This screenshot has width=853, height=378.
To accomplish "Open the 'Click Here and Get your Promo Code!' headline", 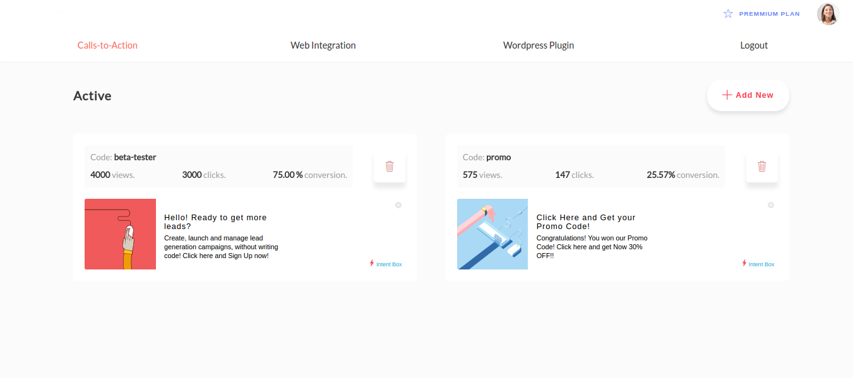I will (x=586, y=221).
